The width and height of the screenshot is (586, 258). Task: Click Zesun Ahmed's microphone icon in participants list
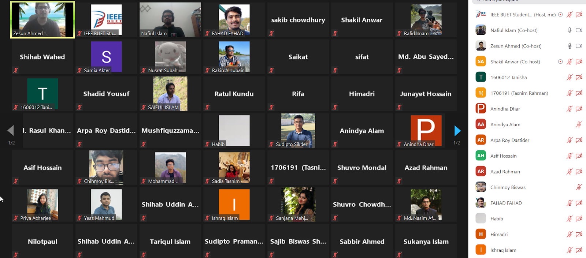570,46
